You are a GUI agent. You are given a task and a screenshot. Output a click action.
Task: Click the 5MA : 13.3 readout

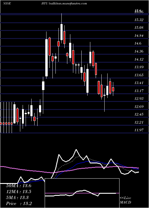click(17, 198)
